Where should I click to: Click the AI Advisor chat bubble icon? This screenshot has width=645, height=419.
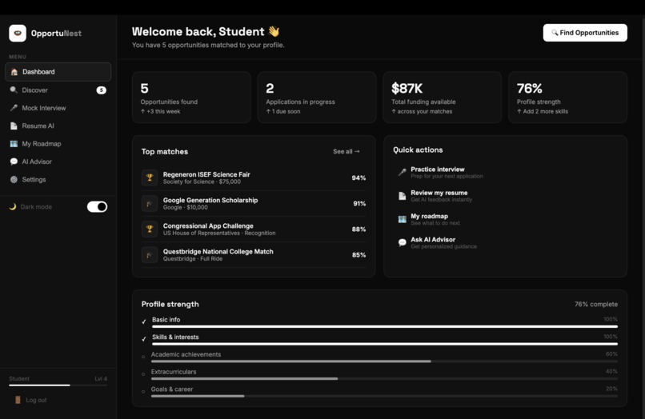(x=14, y=162)
